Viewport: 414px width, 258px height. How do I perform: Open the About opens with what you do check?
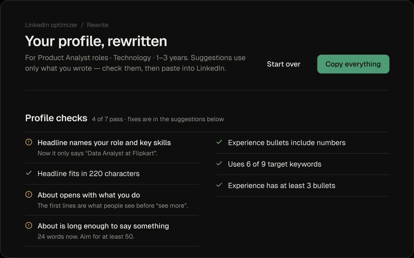112,200
